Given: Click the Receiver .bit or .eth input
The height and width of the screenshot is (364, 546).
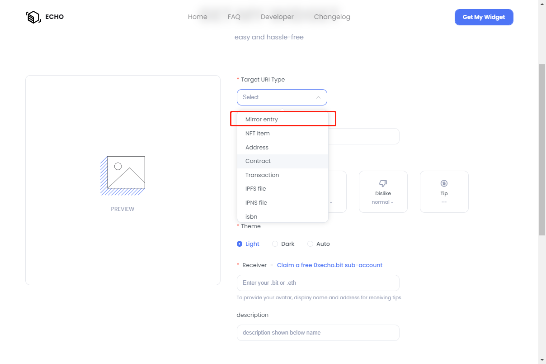Looking at the screenshot, I should [x=318, y=283].
